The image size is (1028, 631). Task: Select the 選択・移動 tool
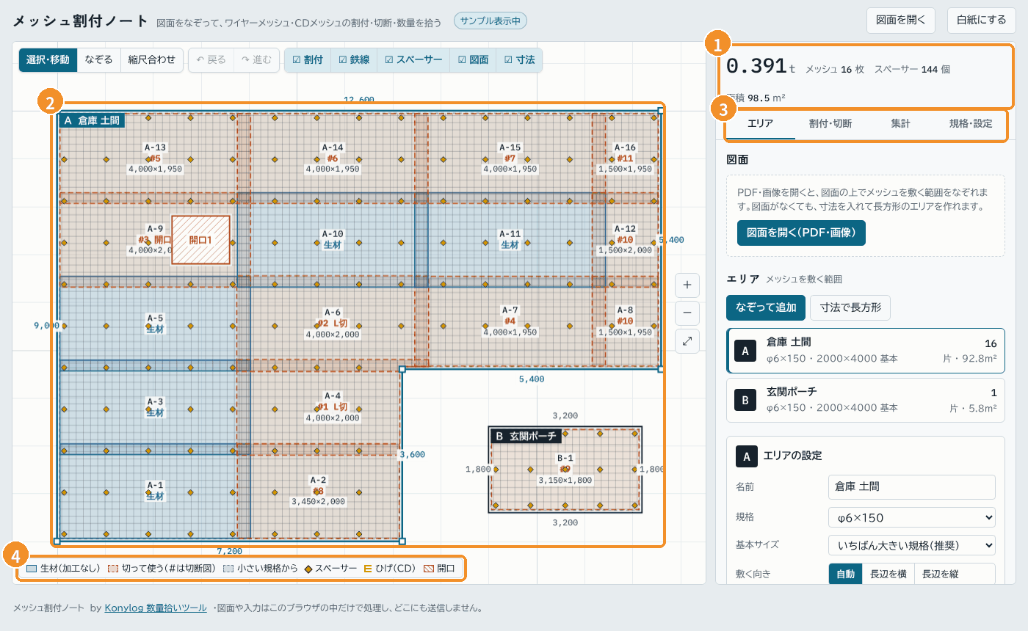pyautogui.click(x=48, y=60)
